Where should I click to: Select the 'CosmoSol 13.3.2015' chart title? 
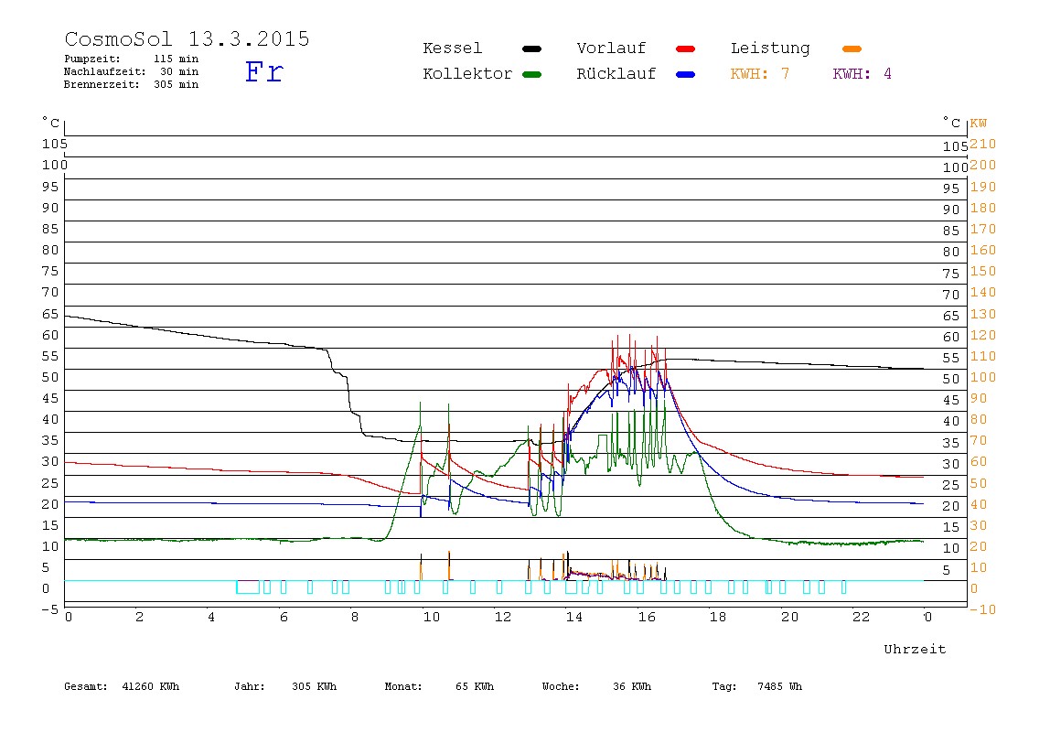pos(187,38)
